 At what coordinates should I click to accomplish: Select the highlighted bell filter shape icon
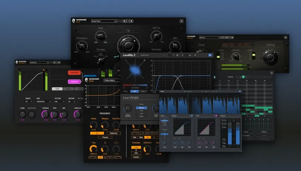coord(100,157)
